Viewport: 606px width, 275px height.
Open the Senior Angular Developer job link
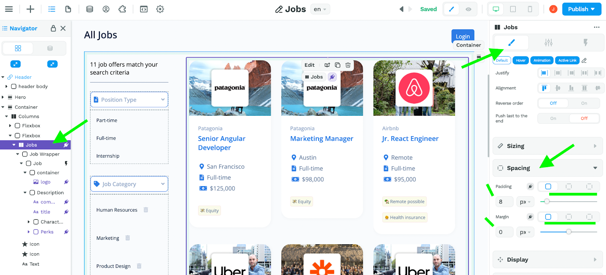(x=222, y=143)
